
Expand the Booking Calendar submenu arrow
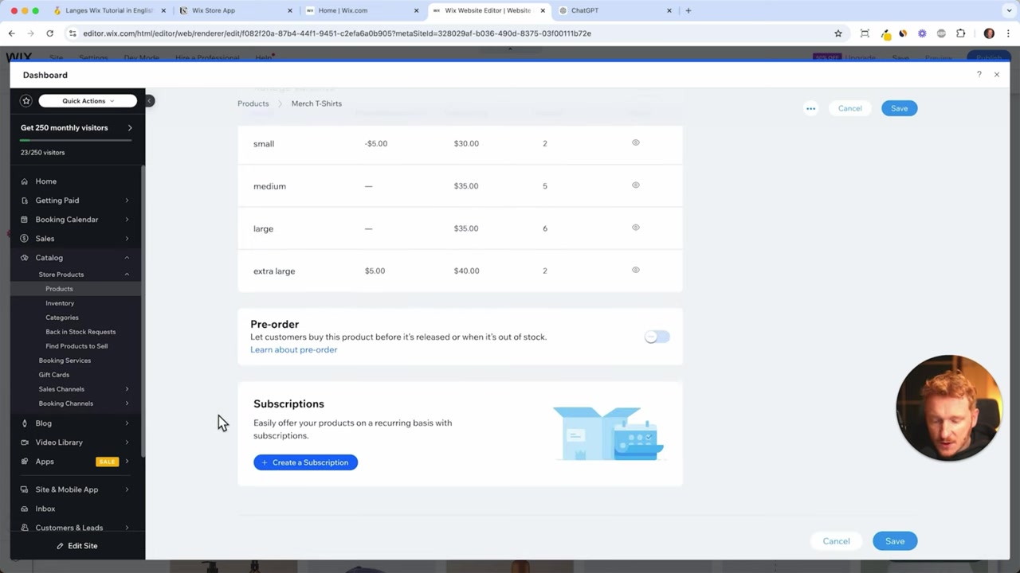click(127, 220)
